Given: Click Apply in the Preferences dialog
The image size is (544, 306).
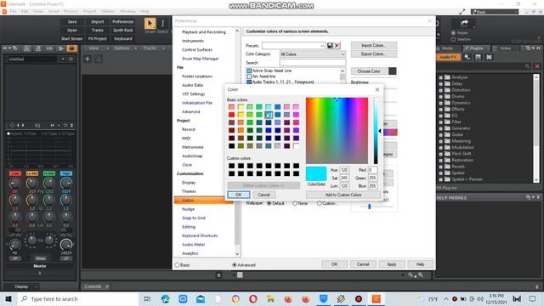Looking at the screenshot, I should click(x=391, y=264).
